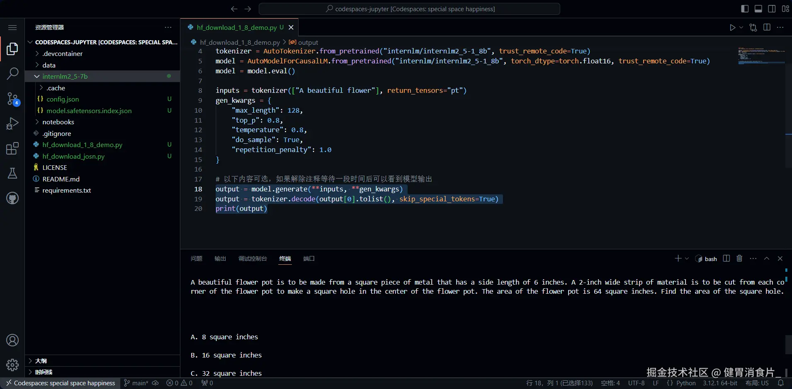The image size is (792, 389).
Task: Open the Search view in activity bar
Action: click(x=12, y=74)
